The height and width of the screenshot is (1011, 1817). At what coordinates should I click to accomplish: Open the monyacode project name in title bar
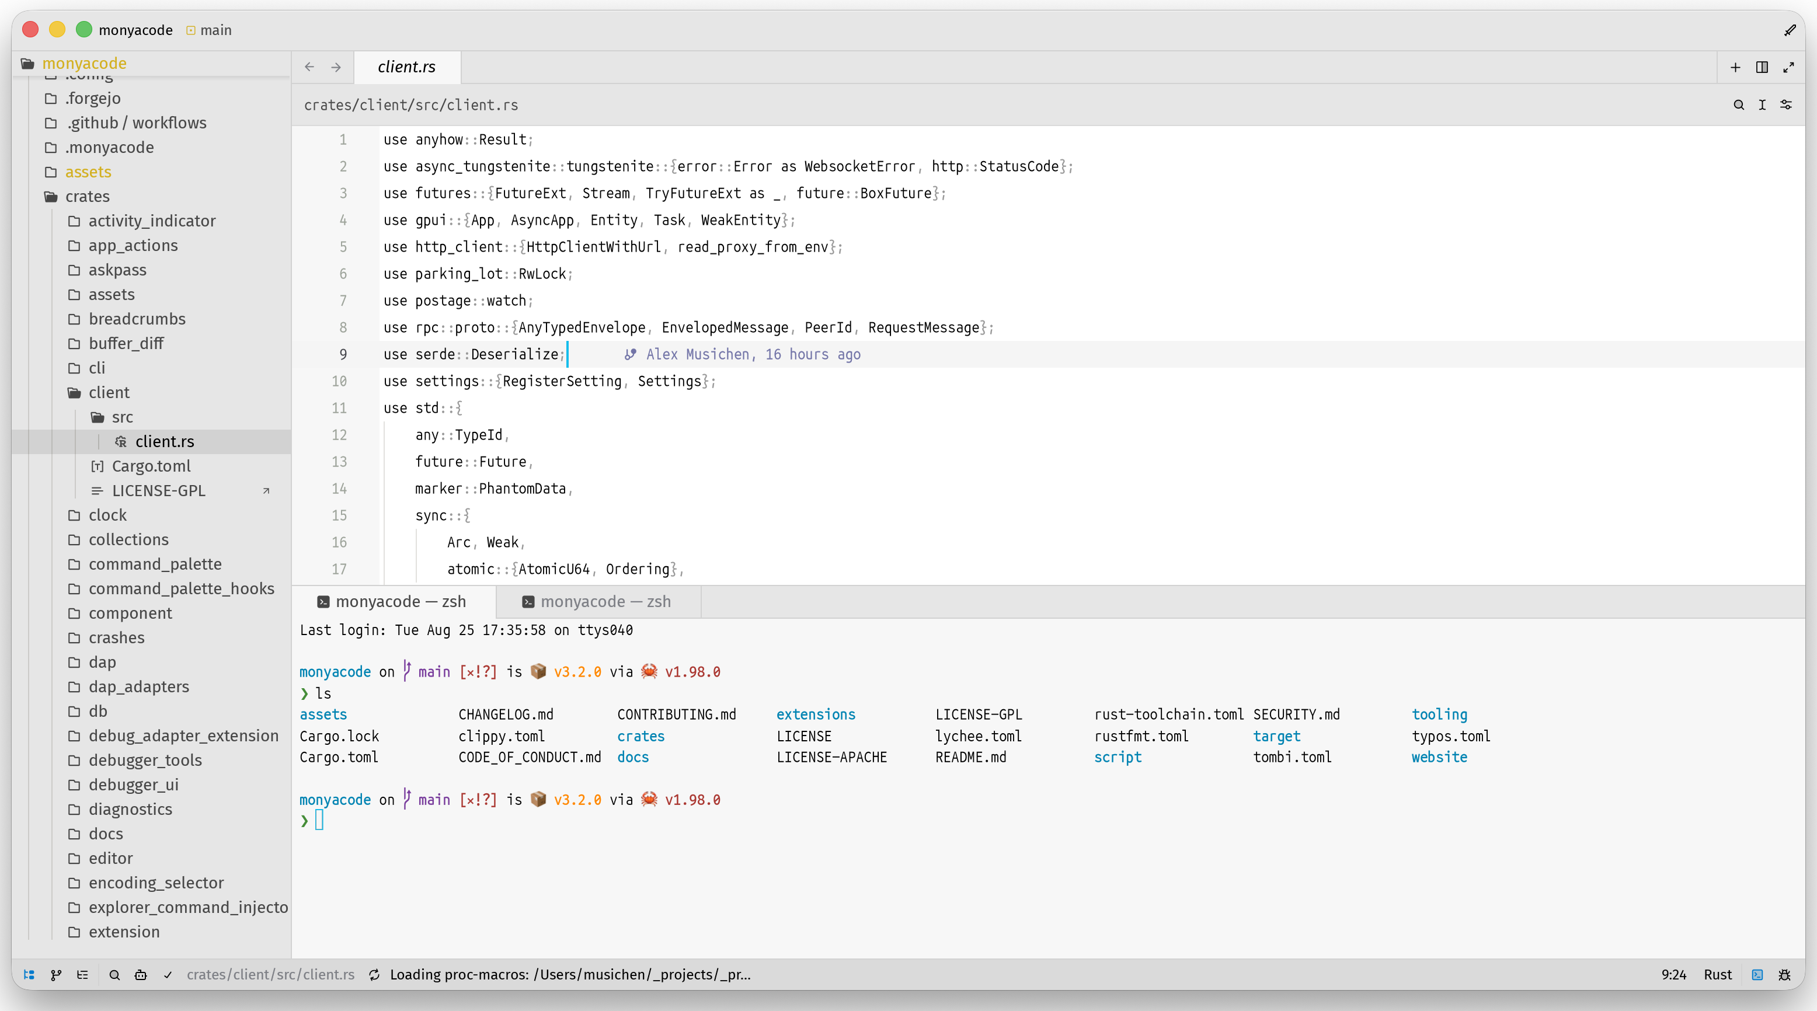pyautogui.click(x=135, y=30)
